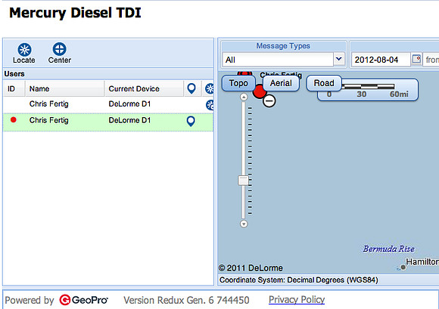Click the 2012-08-04 date field
The width and height of the screenshot is (439, 309).
coord(381,60)
